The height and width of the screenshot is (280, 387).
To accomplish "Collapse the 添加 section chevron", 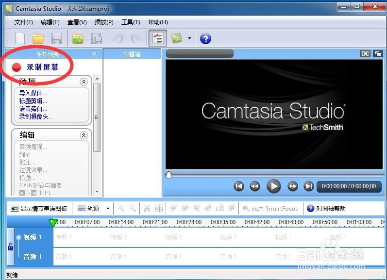I will [x=84, y=82].
